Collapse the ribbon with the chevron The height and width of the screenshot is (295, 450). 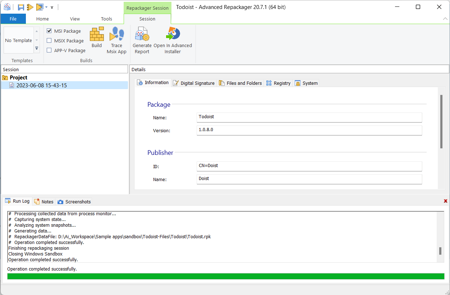click(x=445, y=18)
